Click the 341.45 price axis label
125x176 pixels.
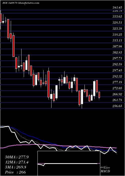(x=117, y=8)
